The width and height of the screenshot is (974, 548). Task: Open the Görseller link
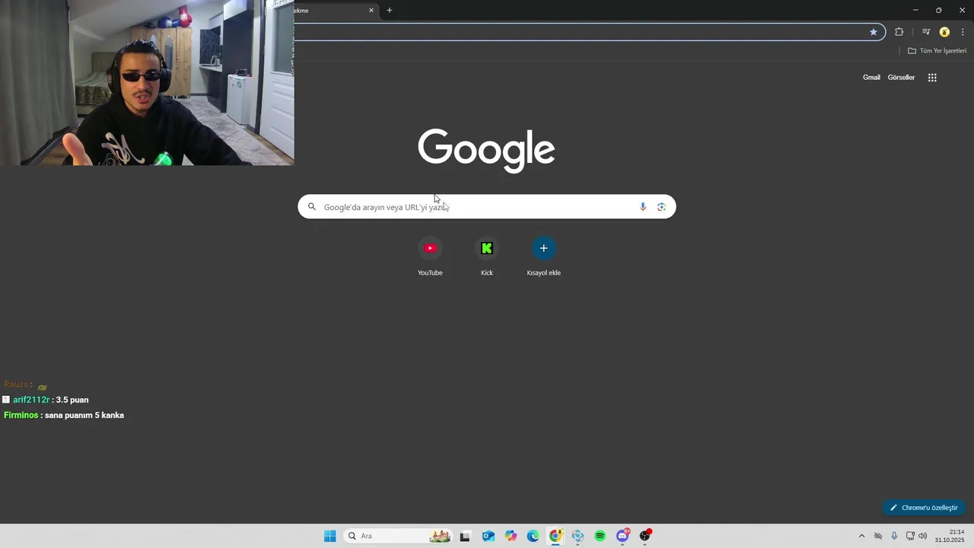point(901,78)
